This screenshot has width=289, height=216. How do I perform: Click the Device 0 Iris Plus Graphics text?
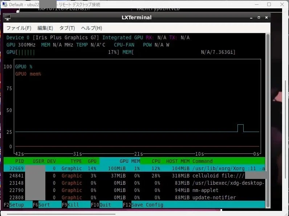[x=53, y=38]
